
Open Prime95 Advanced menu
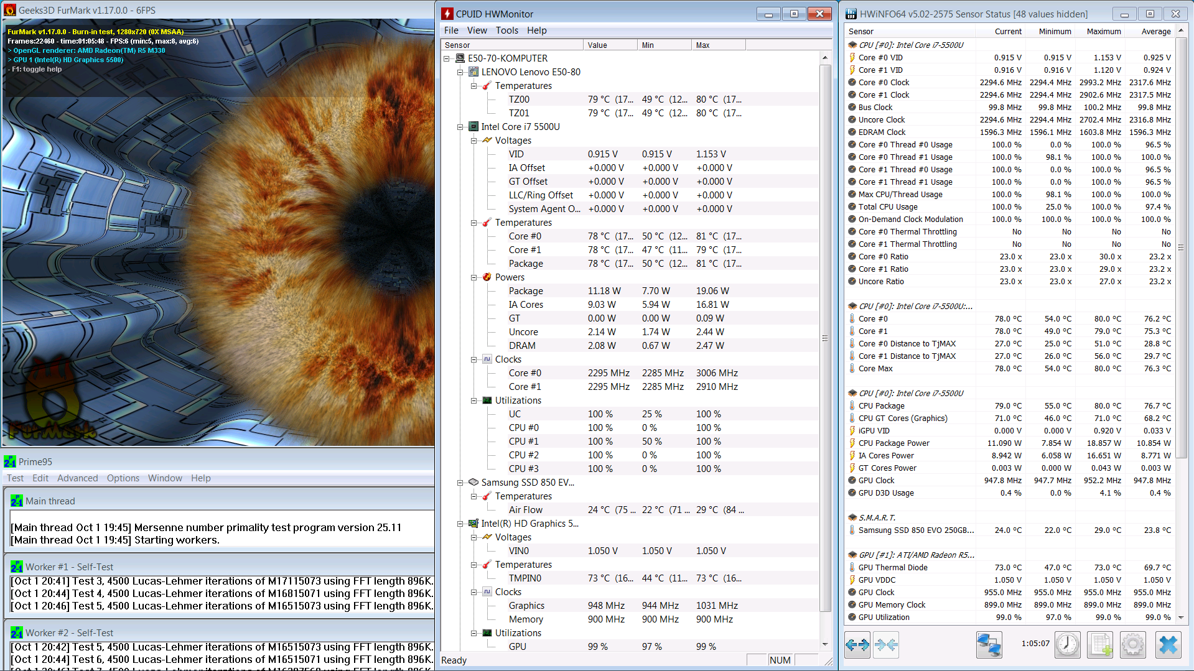point(78,478)
